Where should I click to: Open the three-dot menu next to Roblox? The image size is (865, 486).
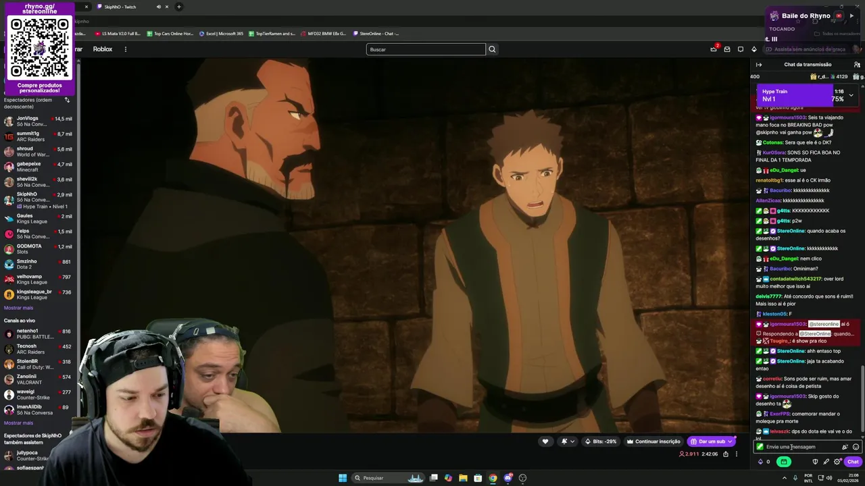(125, 49)
